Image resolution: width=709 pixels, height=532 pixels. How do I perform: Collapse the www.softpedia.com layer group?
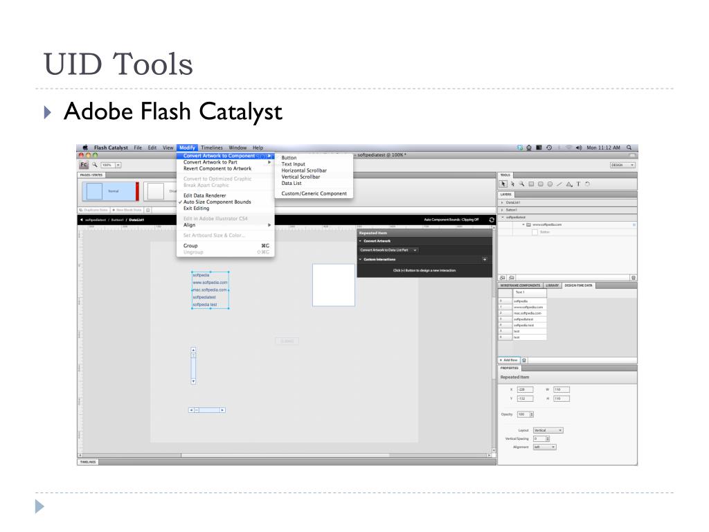point(523,225)
